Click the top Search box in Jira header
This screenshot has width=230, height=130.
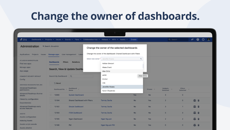pos(178,39)
